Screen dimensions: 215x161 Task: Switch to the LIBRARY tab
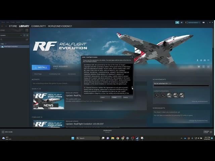click(x=24, y=26)
